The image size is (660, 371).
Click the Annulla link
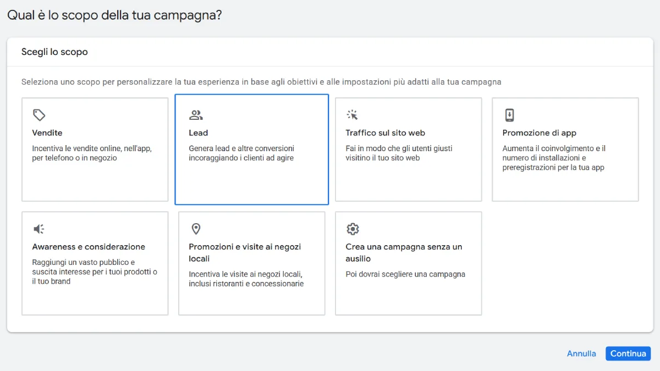point(581,353)
